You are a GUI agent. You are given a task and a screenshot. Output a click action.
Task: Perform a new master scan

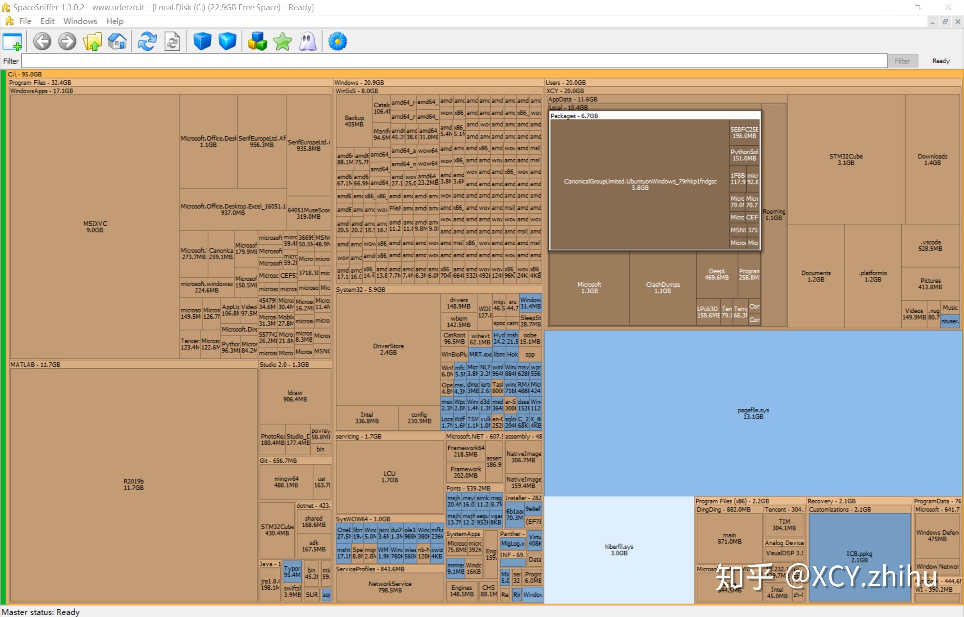[147, 41]
